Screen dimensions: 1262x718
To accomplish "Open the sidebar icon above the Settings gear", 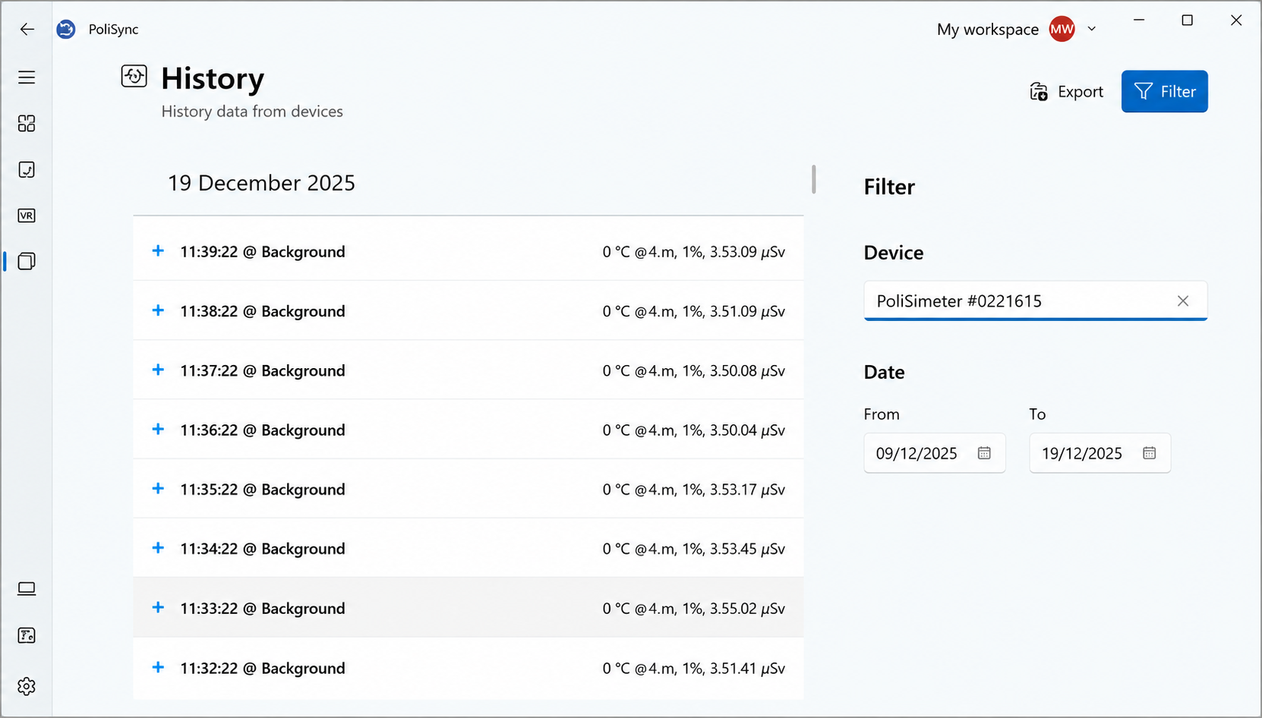I will coord(27,635).
